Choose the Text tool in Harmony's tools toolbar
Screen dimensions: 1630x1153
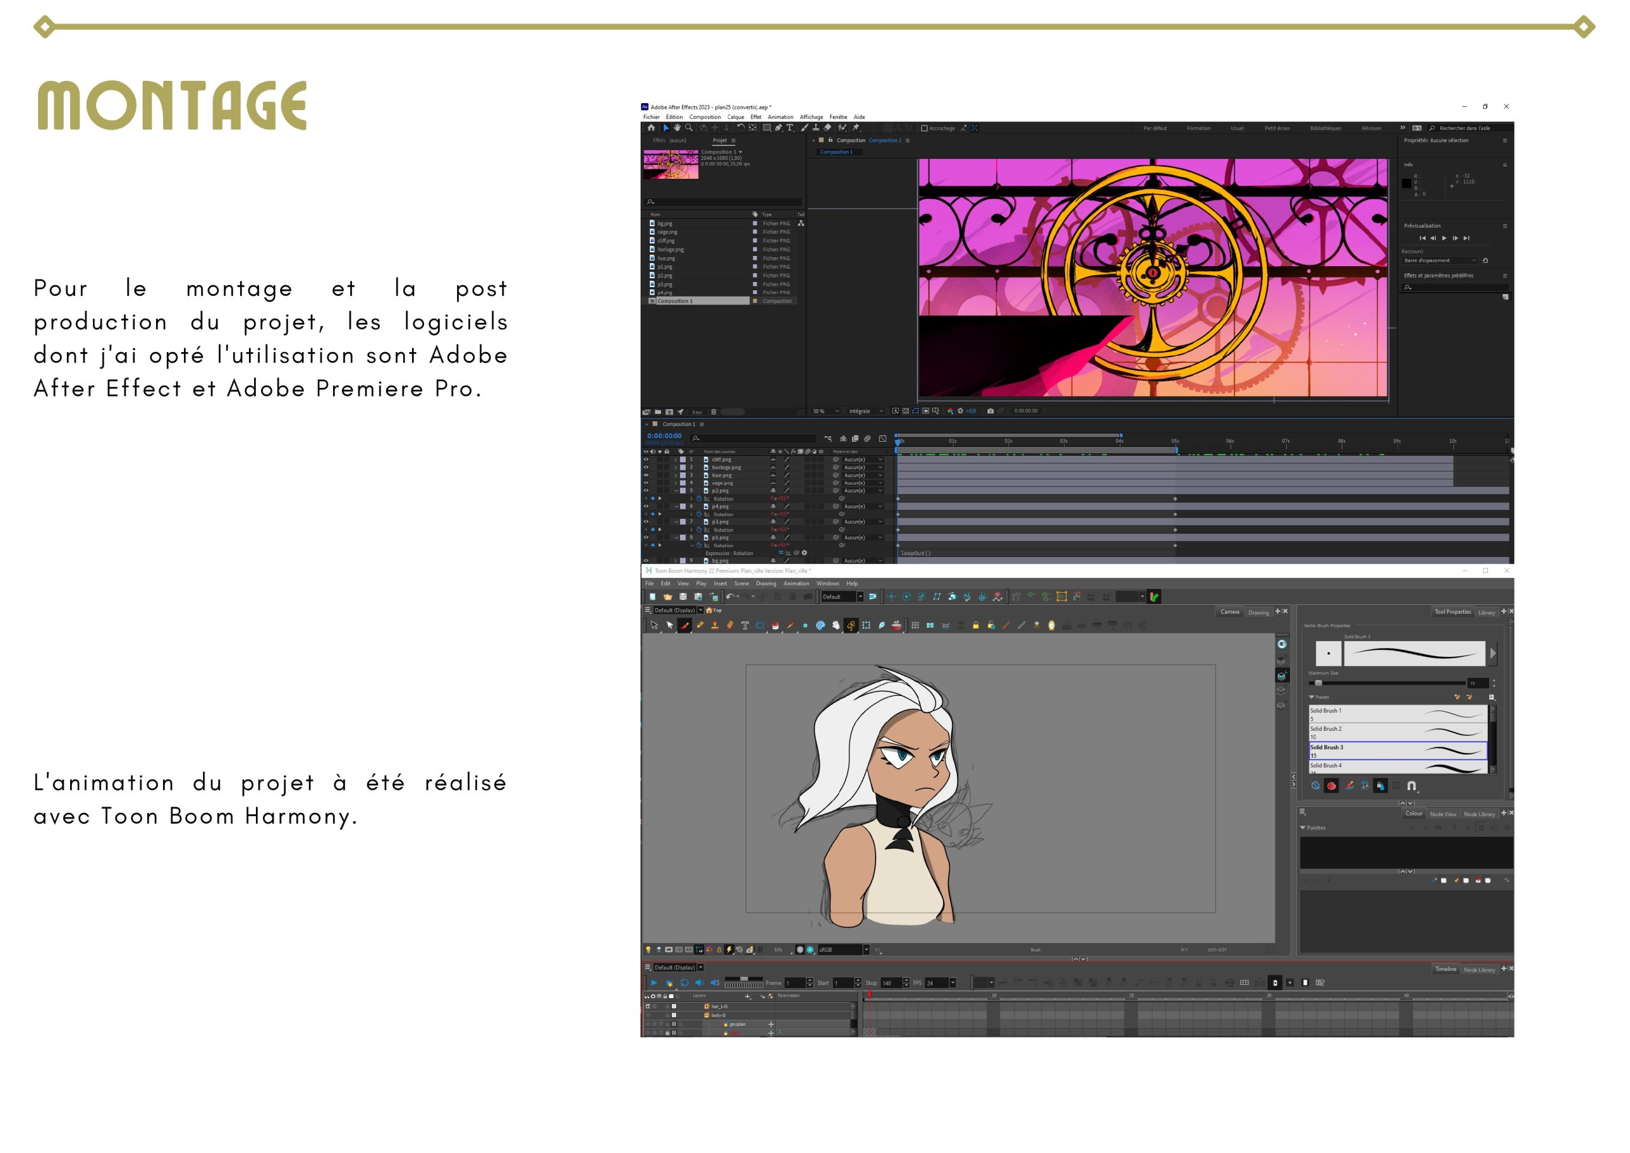tap(745, 625)
